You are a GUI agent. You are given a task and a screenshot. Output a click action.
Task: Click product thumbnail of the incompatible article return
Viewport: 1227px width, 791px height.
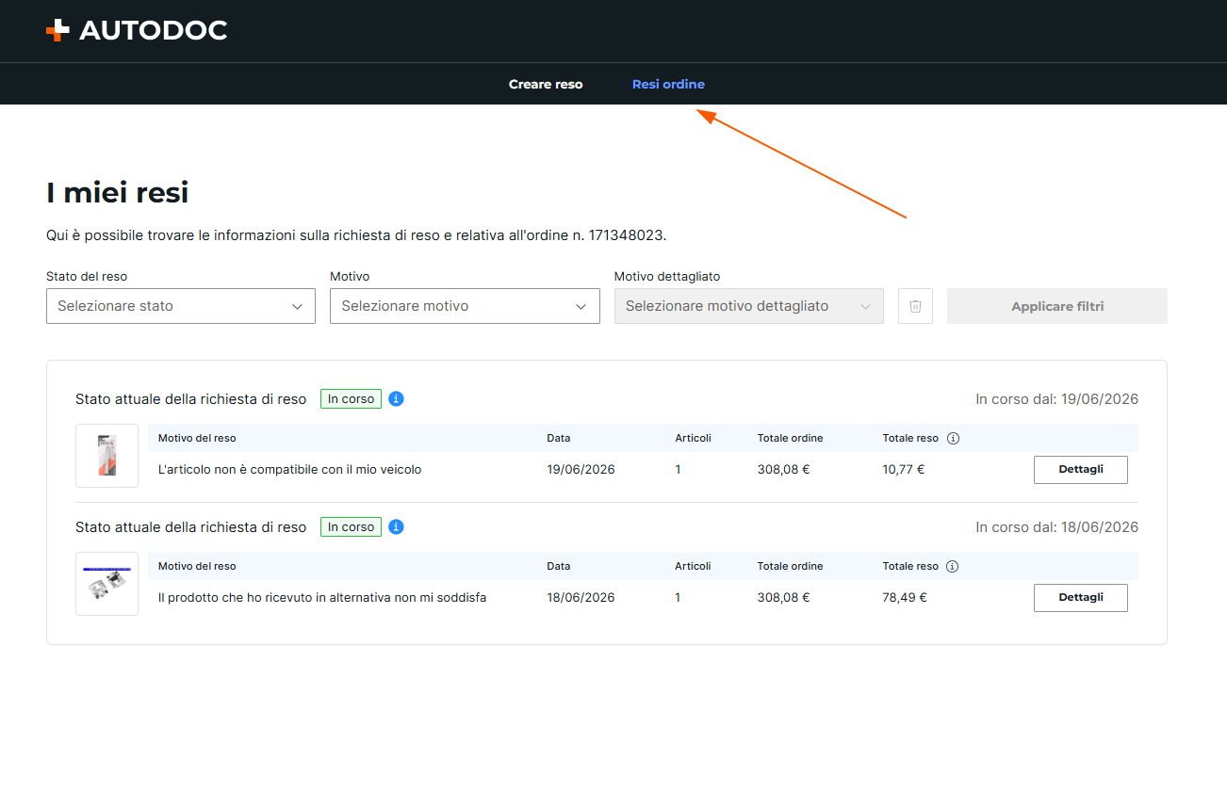[106, 456]
